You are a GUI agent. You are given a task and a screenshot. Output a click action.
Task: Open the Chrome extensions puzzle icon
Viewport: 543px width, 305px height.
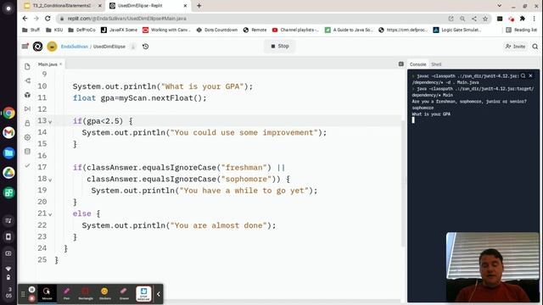(523, 19)
